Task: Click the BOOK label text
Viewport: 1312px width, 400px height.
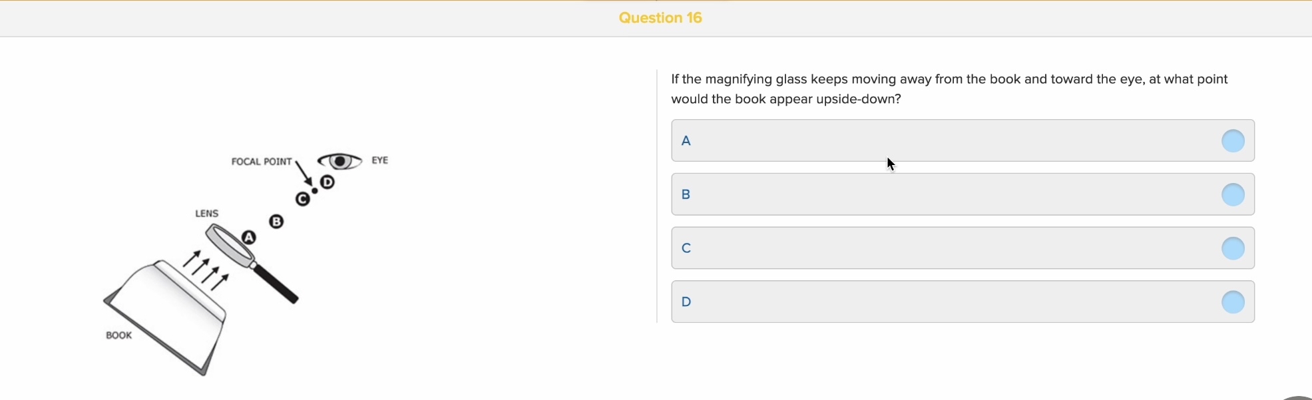Action: point(119,335)
